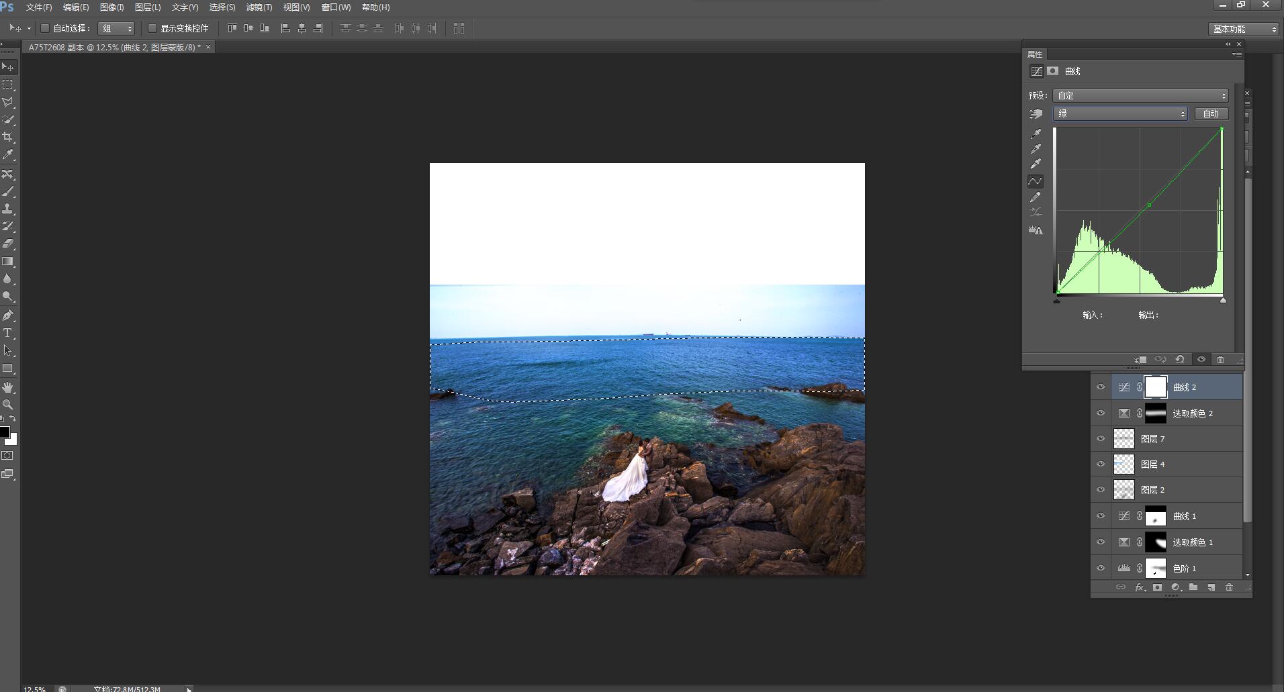Open the channel dropdown showing 绿
Screen dimensions: 1284x692
click(x=1120, y=114)
